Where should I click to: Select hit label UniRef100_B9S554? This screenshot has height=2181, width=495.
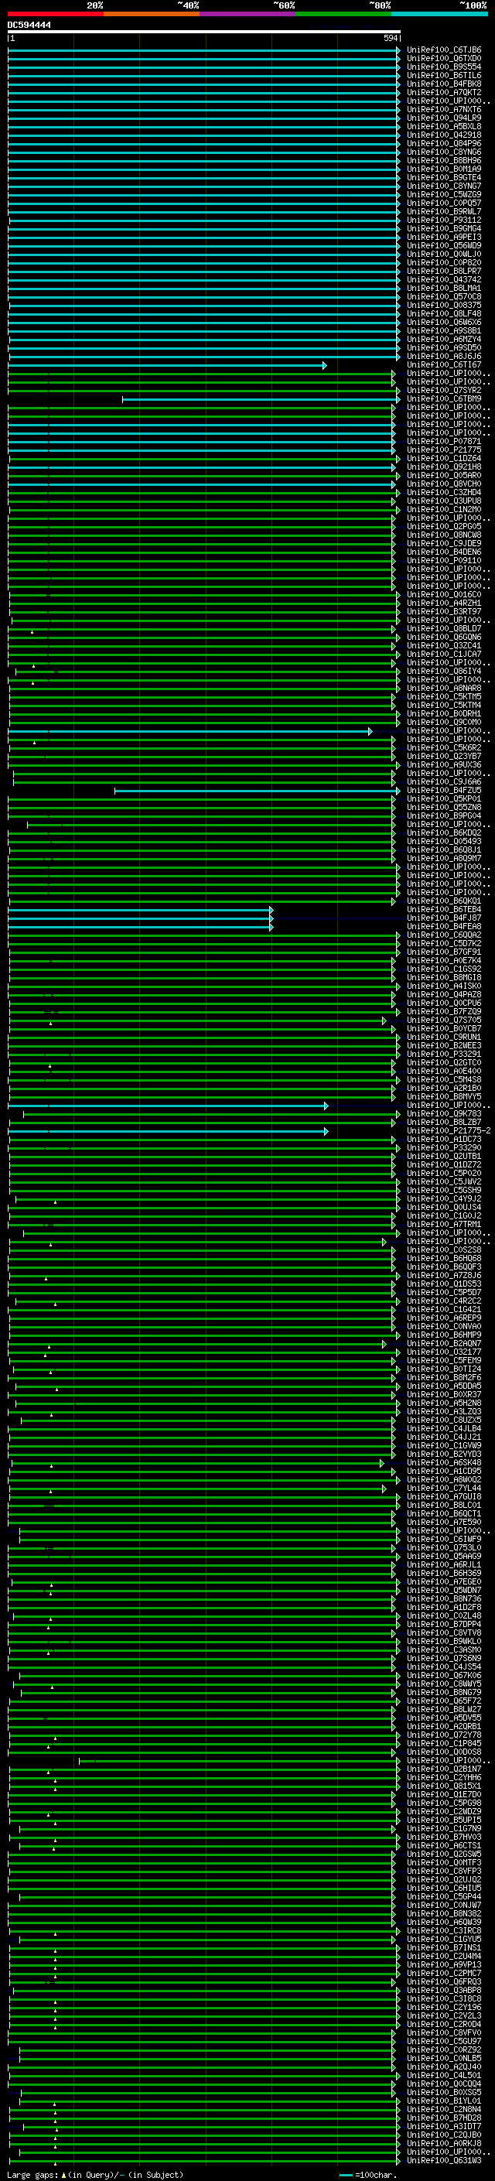coord(444,68)
